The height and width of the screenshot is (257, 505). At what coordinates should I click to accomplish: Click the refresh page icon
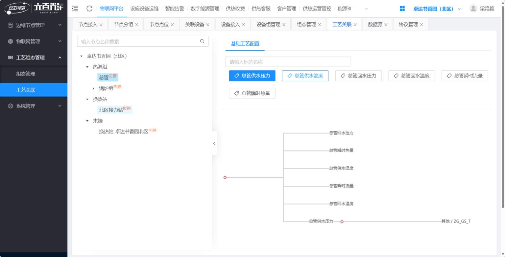click(x=89, y=9)
